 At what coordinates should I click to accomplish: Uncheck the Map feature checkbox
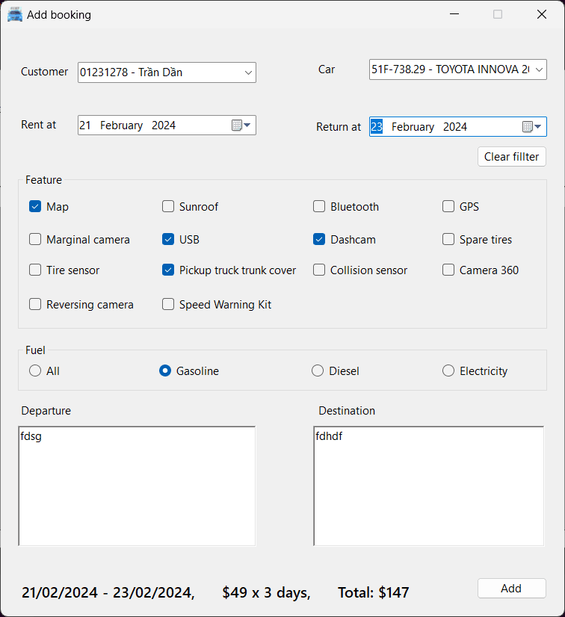(x=35, y=207)
